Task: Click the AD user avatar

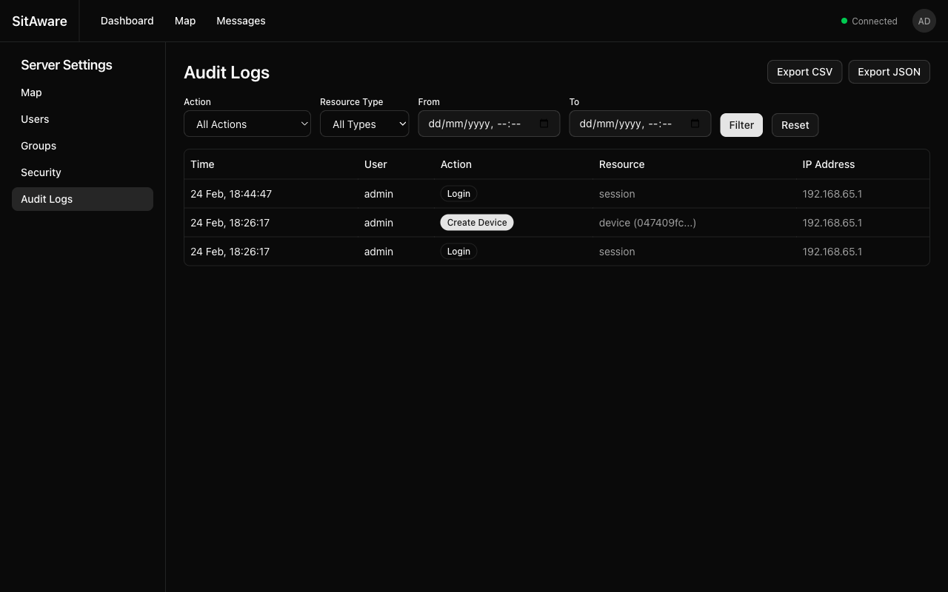Action: click(924, 21)
